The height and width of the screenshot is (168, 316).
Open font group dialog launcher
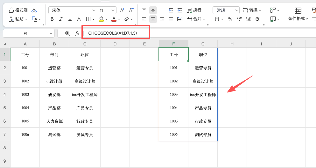135,24
